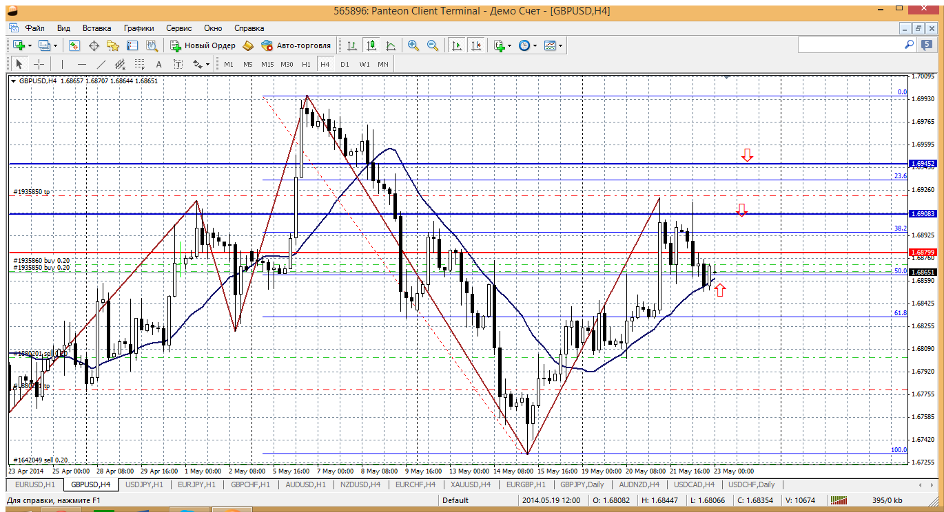Select the text label tool
The width and height of the screenshot is (944, 512).
click(158, 64)
